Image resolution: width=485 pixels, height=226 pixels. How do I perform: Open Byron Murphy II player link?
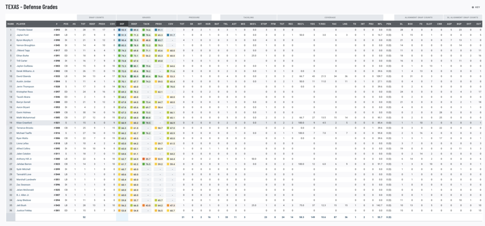pos(24,41)
